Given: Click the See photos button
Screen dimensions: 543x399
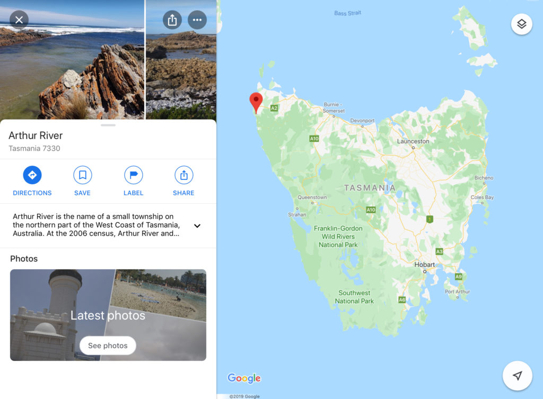Looking at the screenshot, I should click(x=108, y=346).
